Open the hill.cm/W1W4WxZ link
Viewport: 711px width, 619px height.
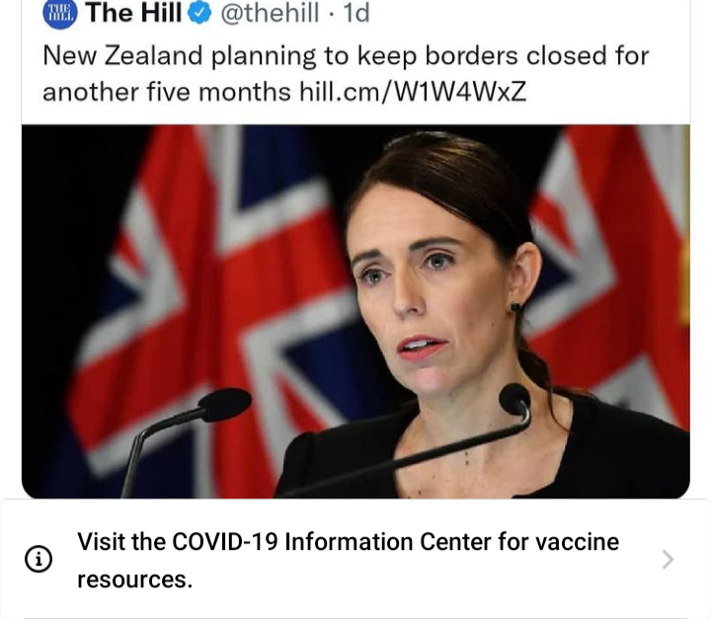click(413, 92)
